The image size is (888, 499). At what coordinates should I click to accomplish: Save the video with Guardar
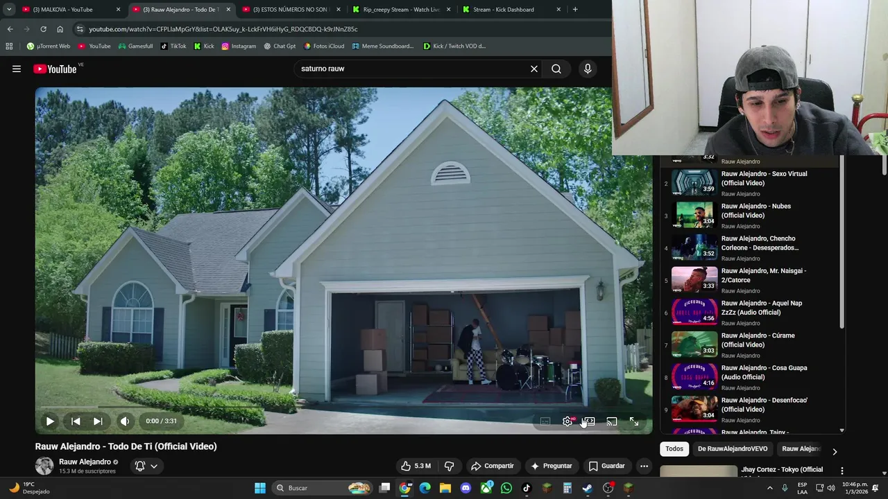click(x=607, y=466)
